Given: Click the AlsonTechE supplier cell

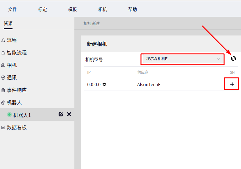Looking at the screenshot, I should click(149, 85).
